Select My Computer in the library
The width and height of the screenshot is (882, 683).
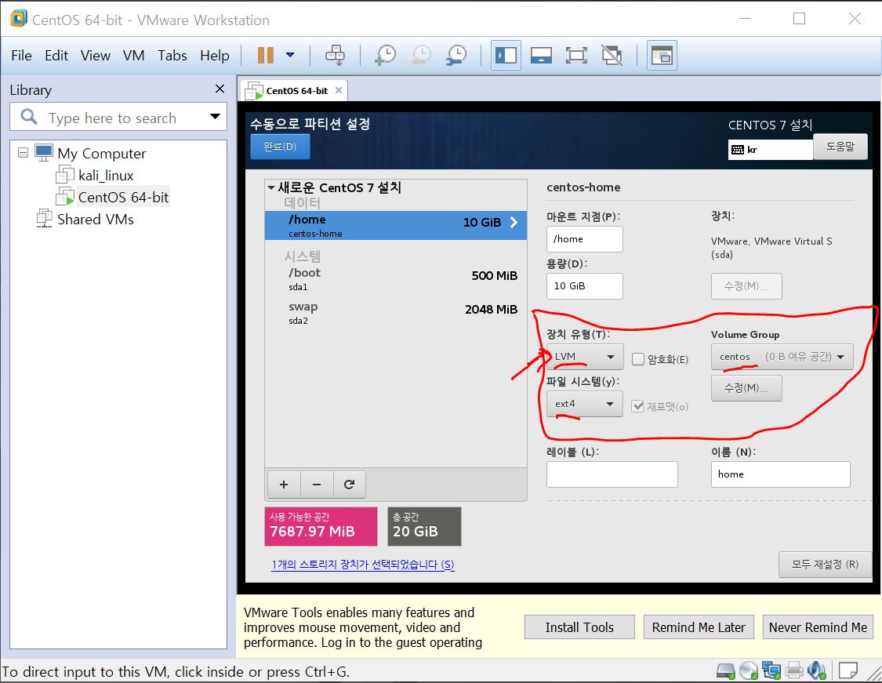coord(101,153)
